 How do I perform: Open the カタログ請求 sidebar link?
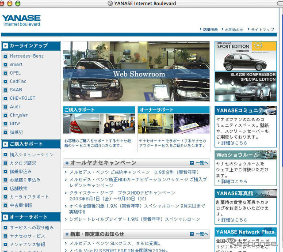[x=23, y=163]
